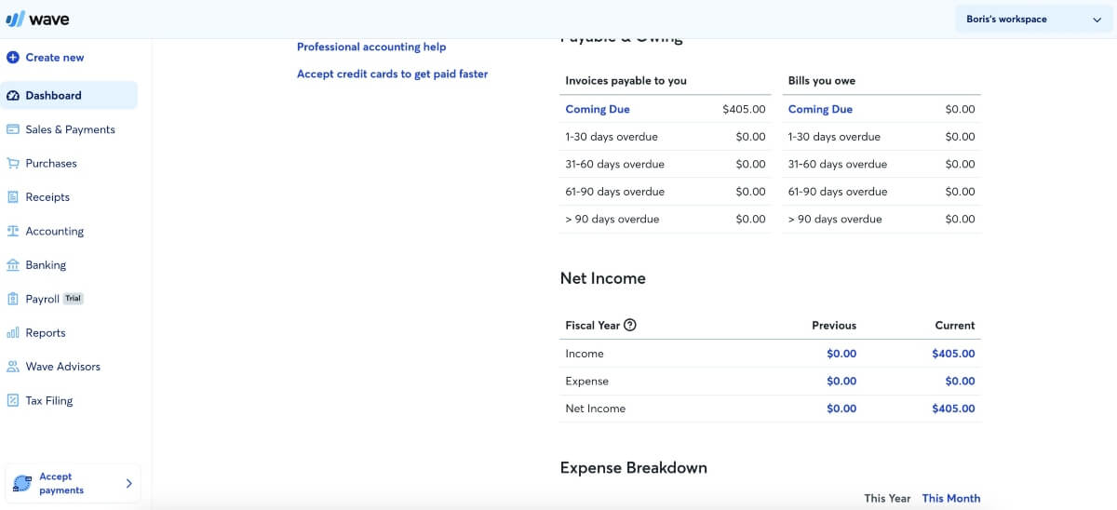The image size is (1117, 510).
Task: Click current Expense $0.00 amount
Action: tap(960, 382)
